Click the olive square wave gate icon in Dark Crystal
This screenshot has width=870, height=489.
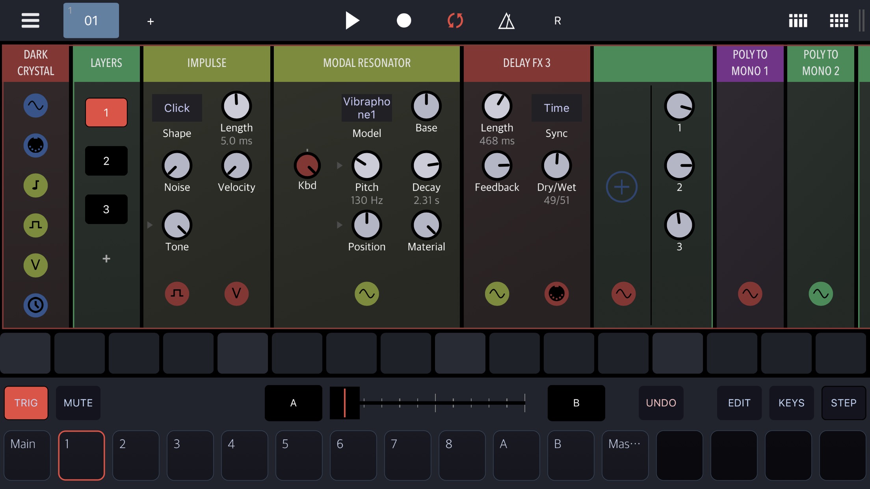(x=35, y=225)
